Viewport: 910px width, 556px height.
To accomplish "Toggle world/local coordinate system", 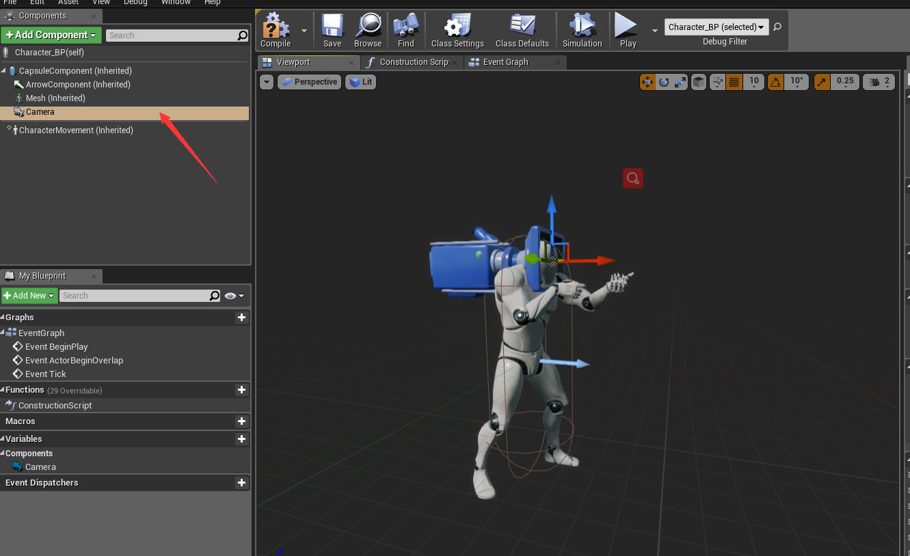I will coord(698,81).
